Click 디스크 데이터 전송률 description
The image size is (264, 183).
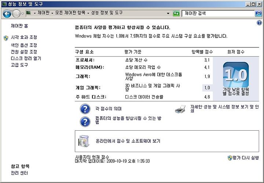pos(144,97)
